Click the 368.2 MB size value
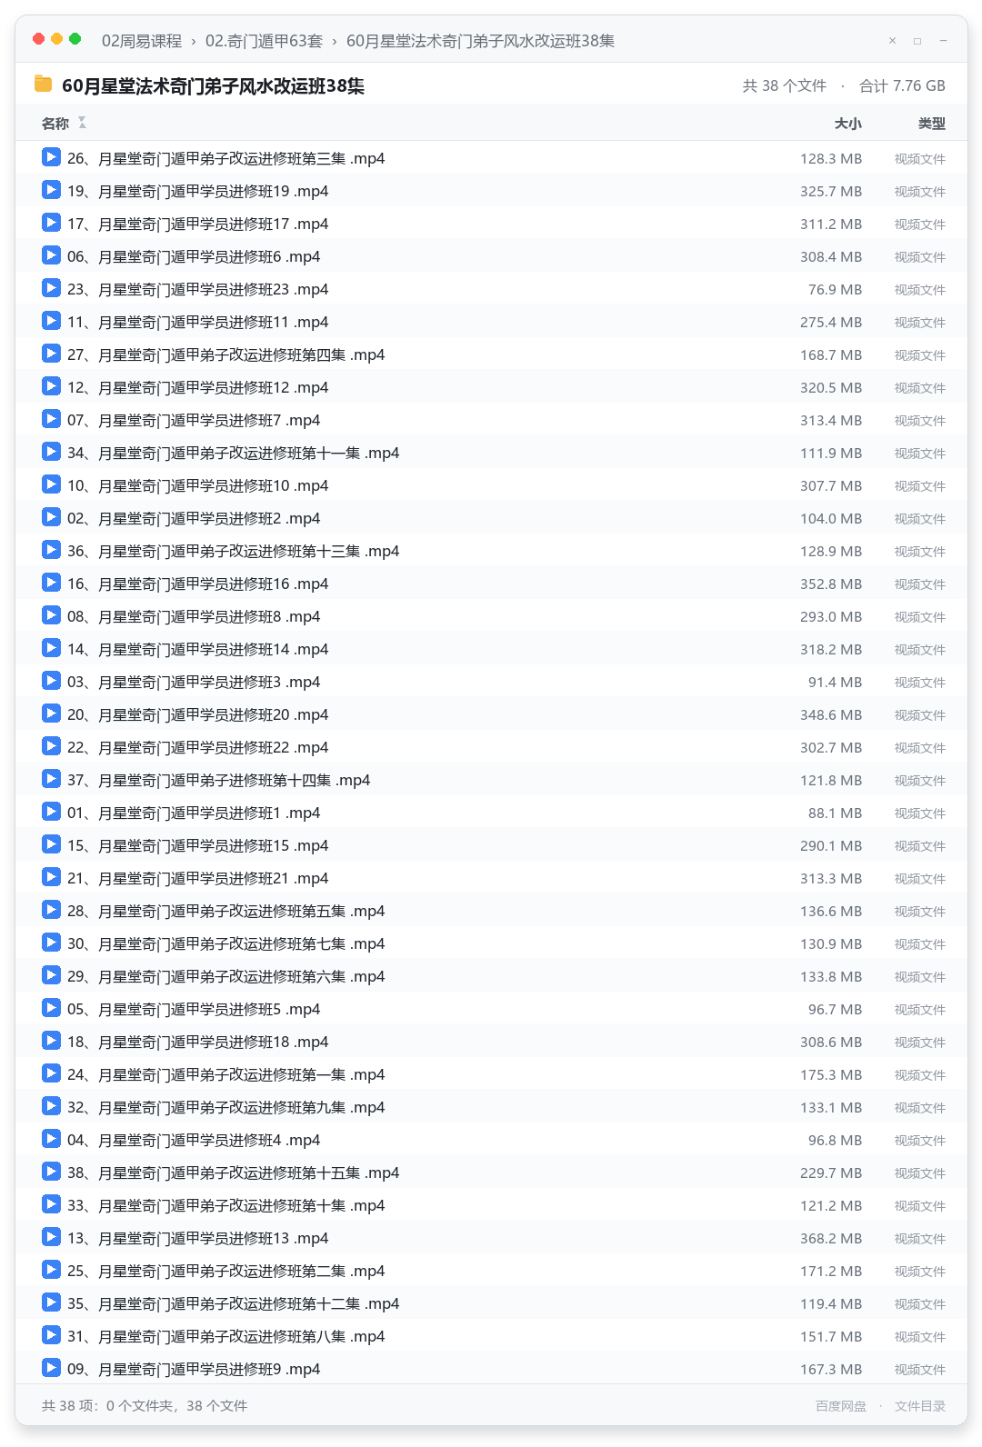This screenshot has height=1447, width=982. (831, 1238)
